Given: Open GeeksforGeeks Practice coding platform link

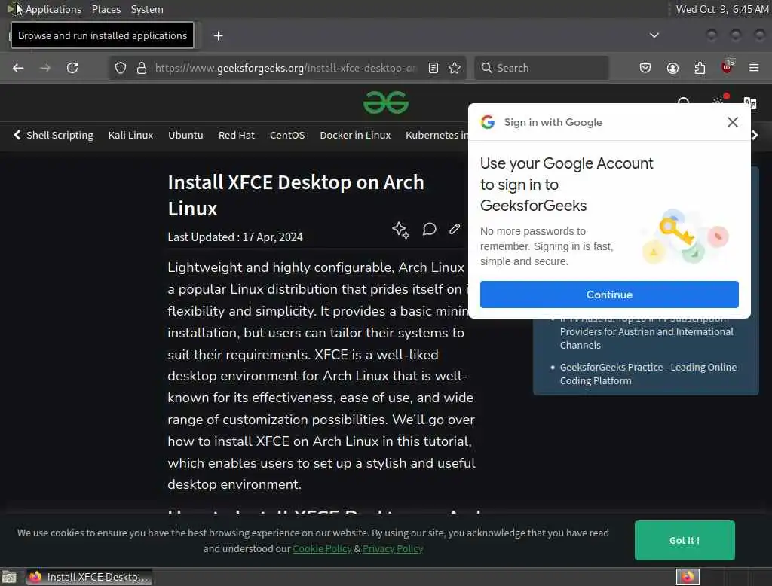Looking at the screenshot, I should point(648,374).
